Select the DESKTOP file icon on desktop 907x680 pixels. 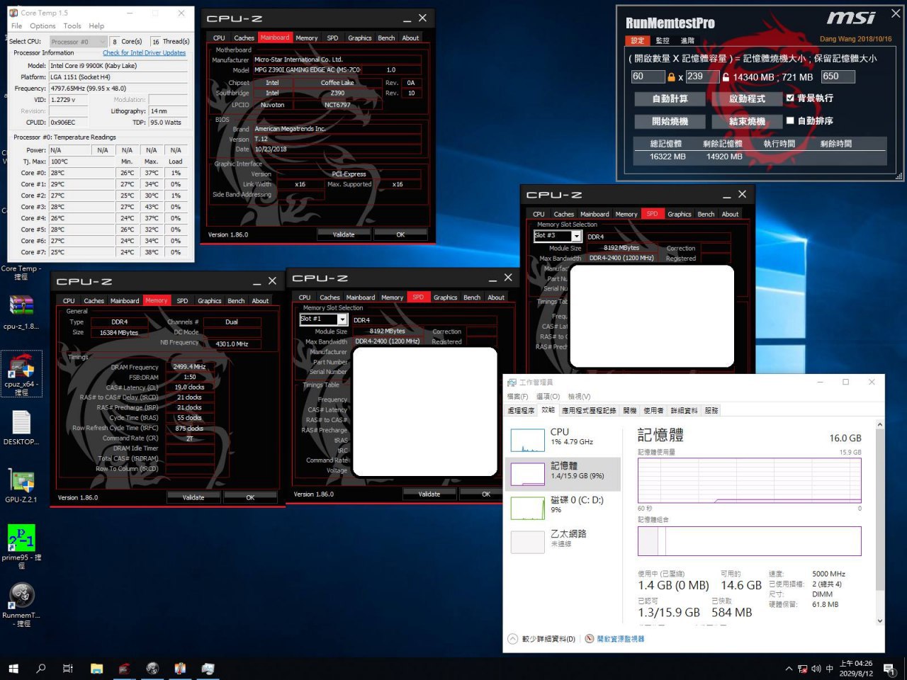tap(21, 427)
